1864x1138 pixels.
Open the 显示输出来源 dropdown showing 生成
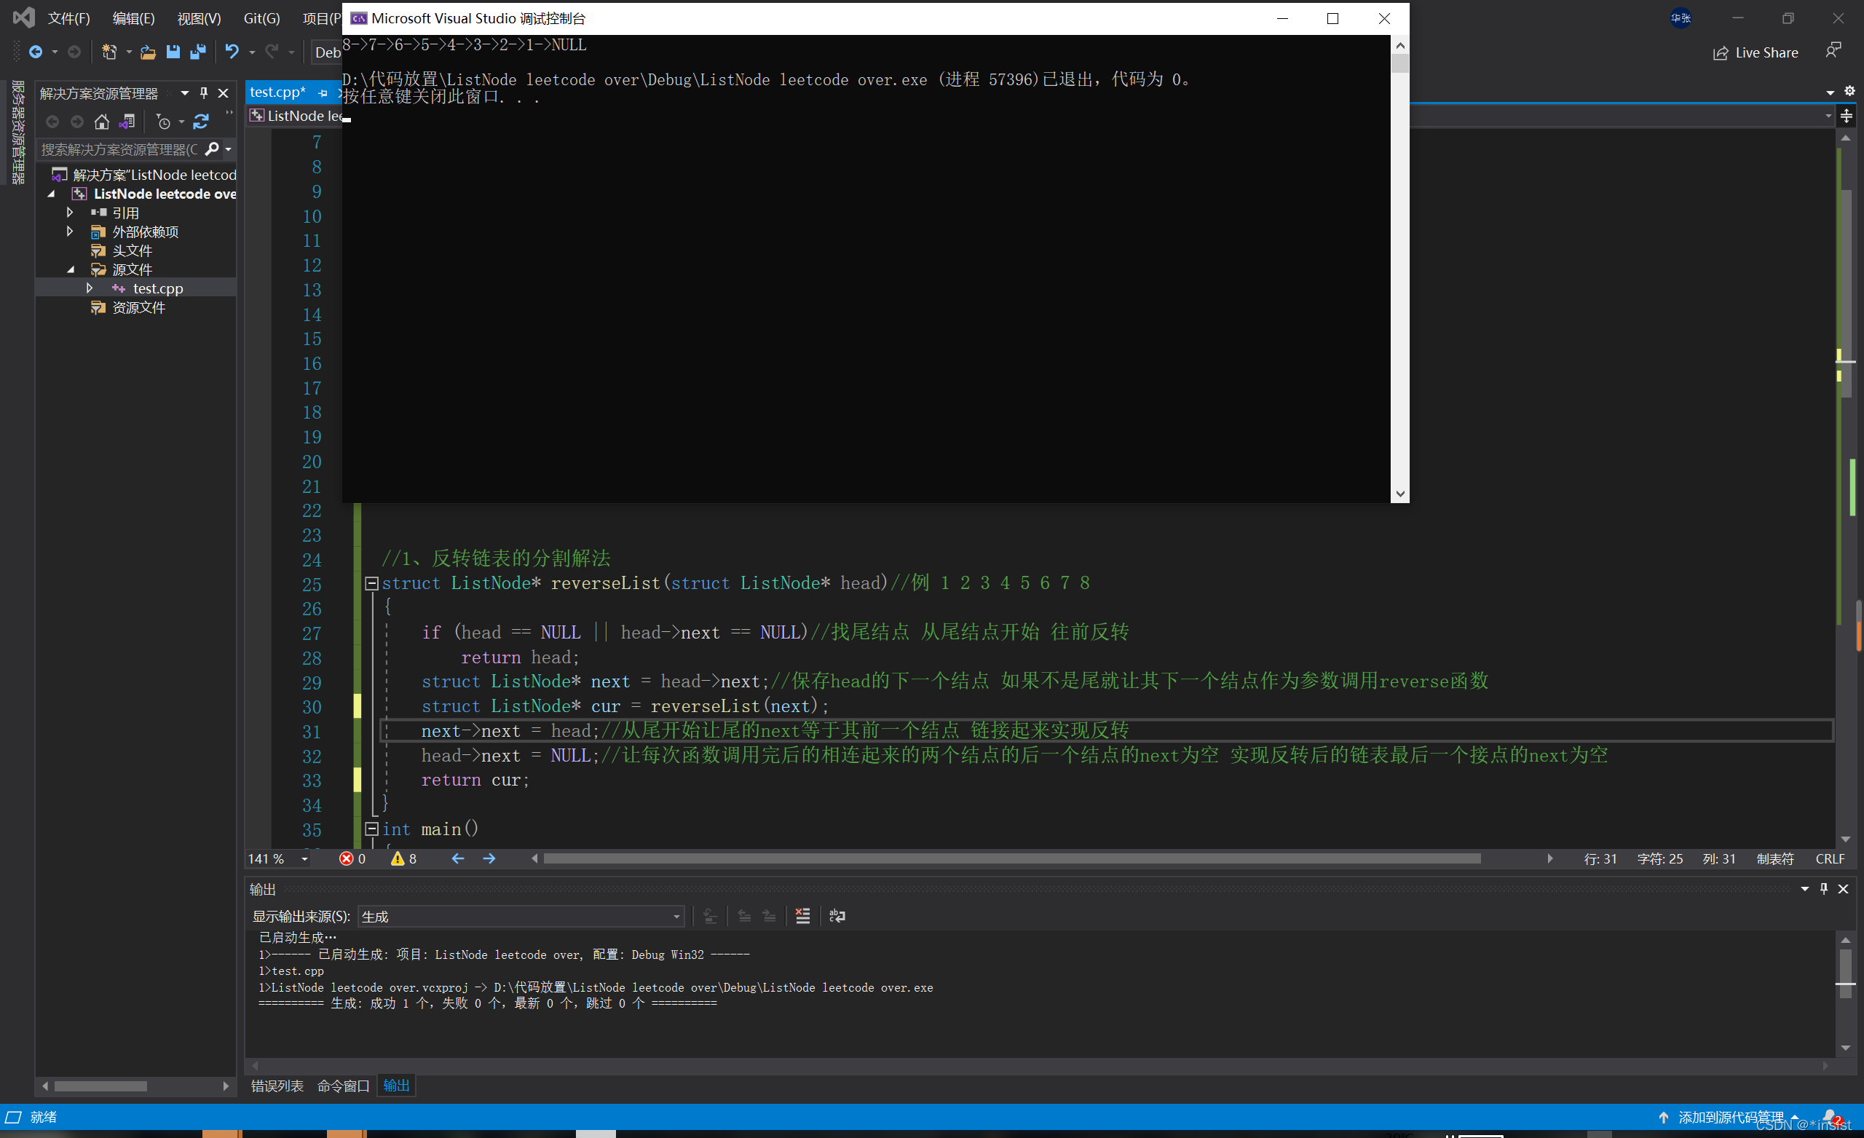521,917
